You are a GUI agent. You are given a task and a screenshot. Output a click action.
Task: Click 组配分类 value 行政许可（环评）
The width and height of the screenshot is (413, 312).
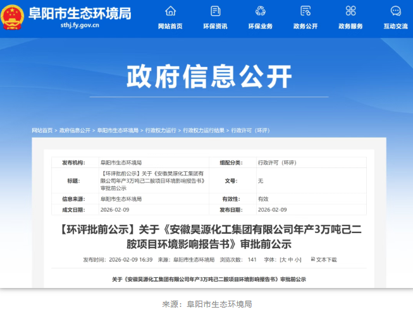[277, 163]
